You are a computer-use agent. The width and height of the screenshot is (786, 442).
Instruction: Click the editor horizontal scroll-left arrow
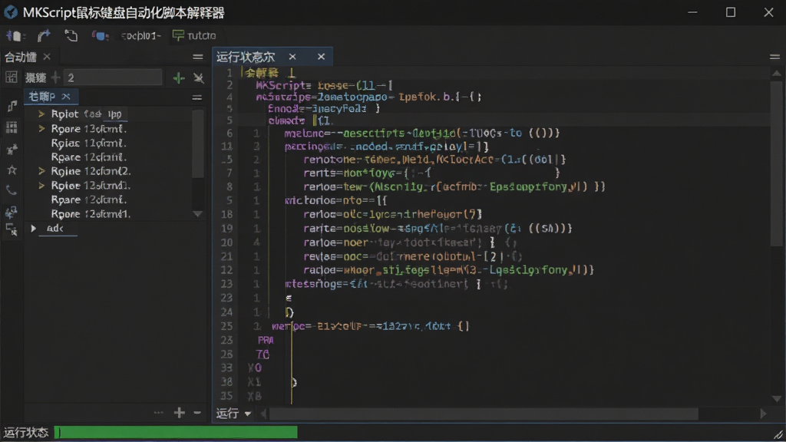(264, 414)
